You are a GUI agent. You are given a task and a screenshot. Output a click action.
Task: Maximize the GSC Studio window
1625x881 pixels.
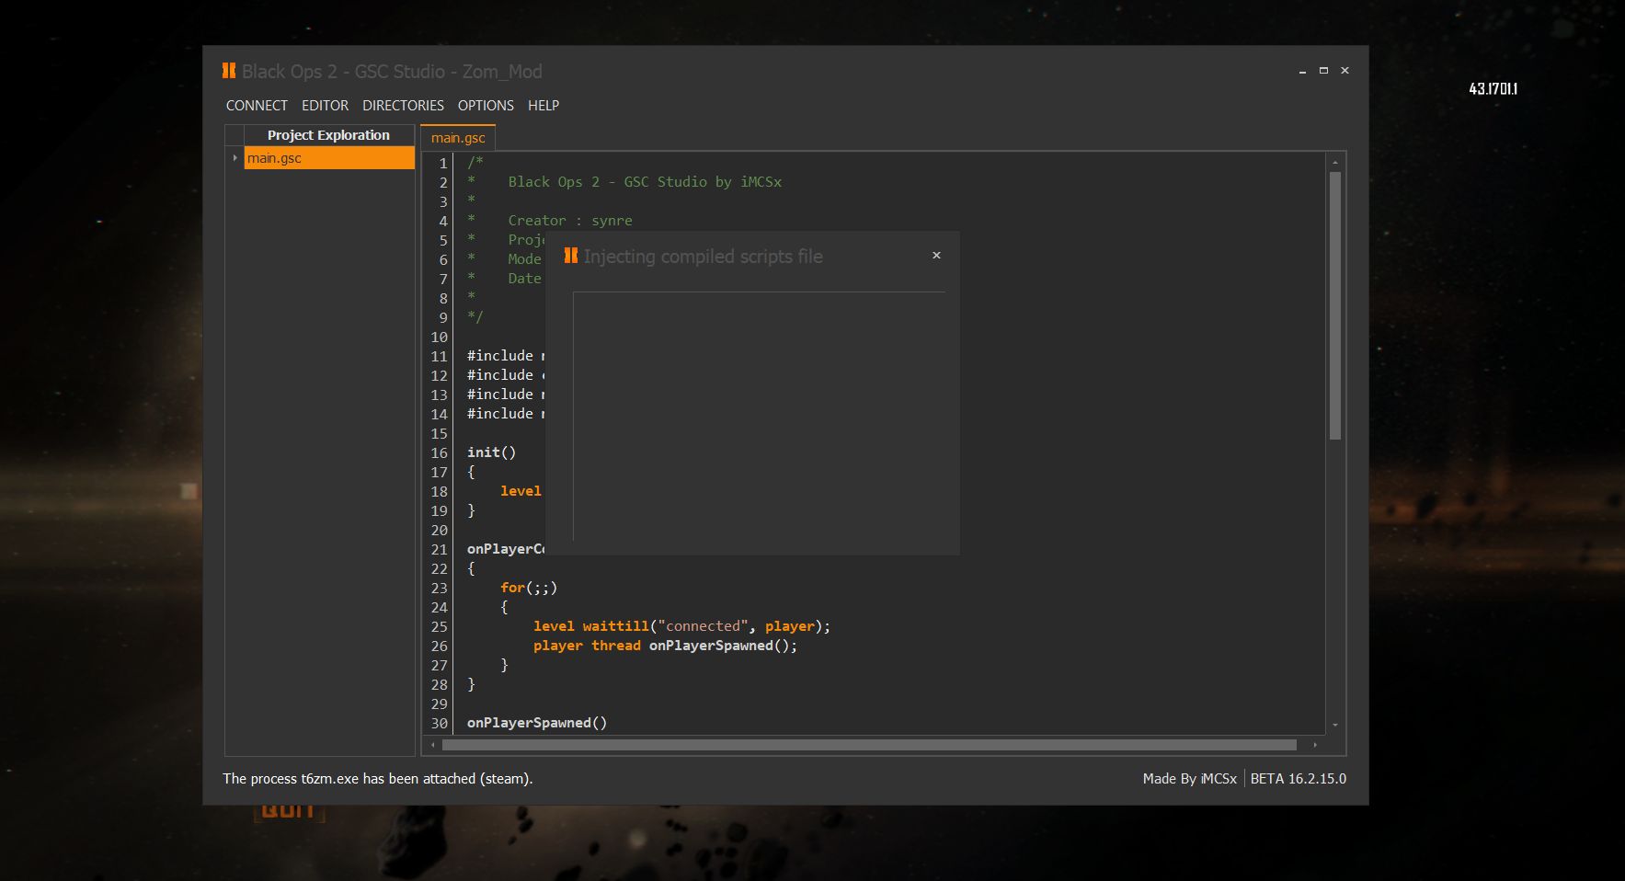pyautogui.click(x=1323, y=71)
